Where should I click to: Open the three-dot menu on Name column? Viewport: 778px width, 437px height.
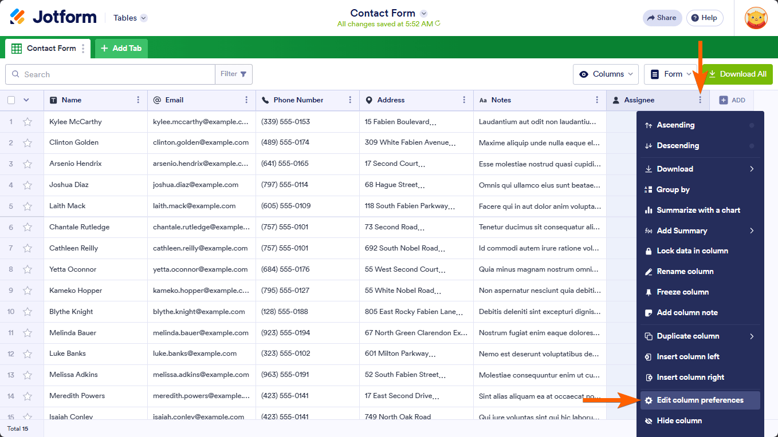(138, 100)
